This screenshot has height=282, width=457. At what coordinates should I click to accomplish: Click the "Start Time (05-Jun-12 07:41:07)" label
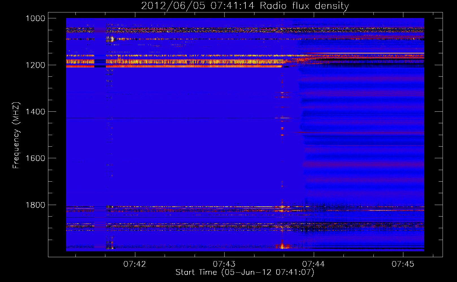(x=245, y=272)
